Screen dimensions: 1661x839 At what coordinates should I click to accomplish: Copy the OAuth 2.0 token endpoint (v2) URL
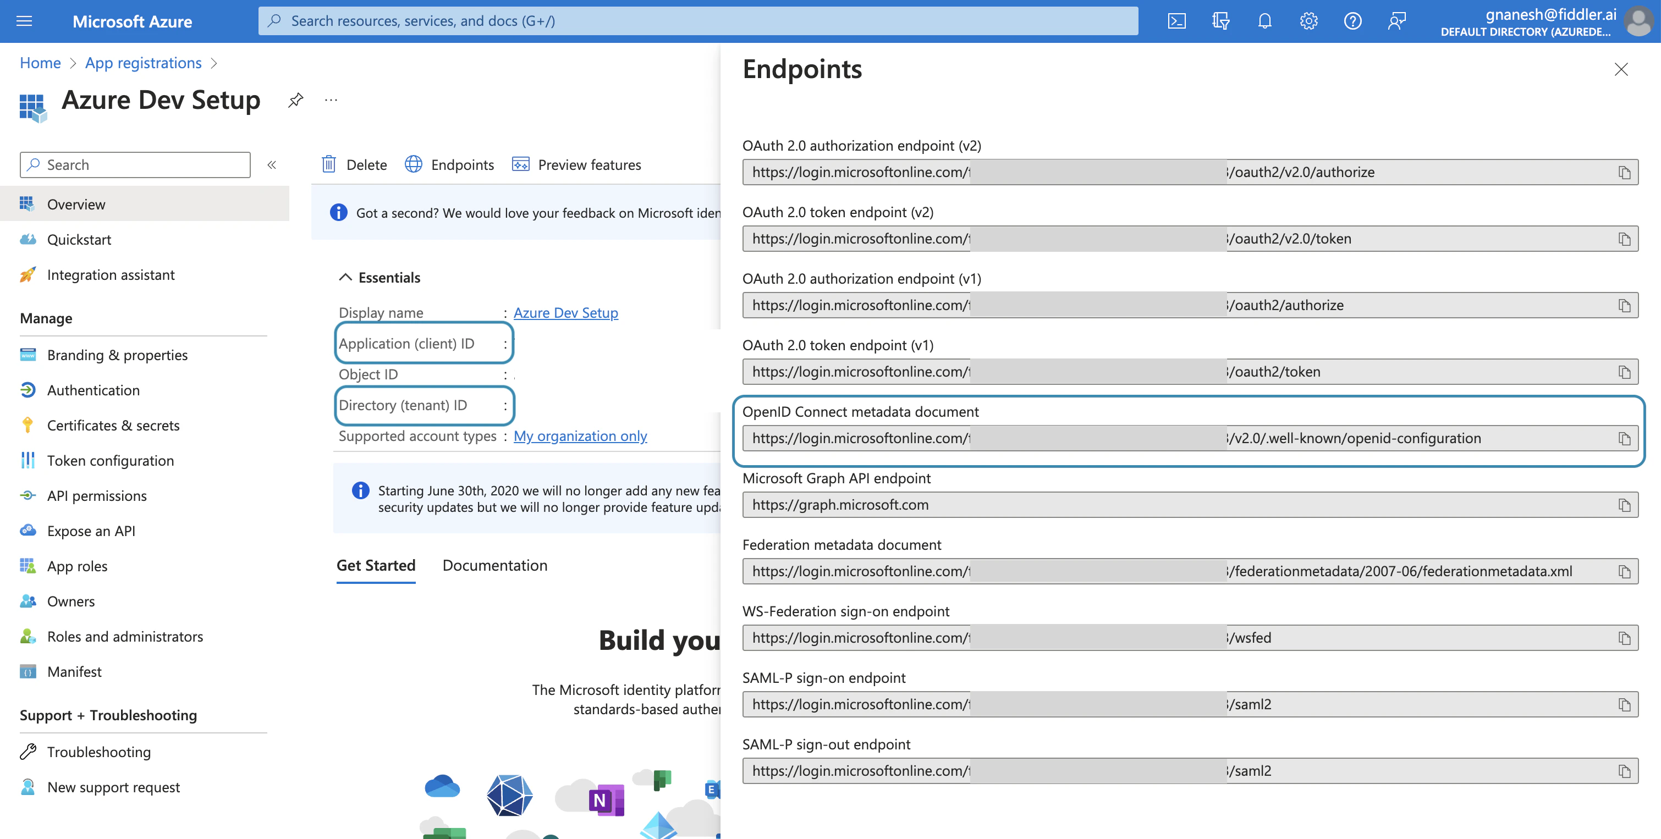pos(1624,239)
